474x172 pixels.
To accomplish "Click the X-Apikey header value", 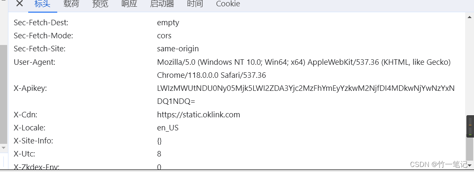I will (x=306, y=95).
